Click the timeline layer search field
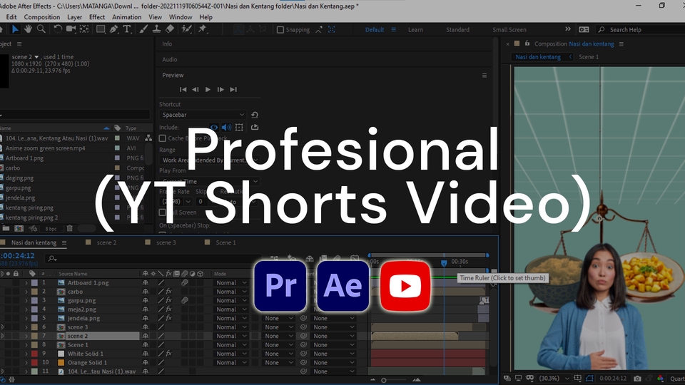685x385 pixels. coord(153,258)
